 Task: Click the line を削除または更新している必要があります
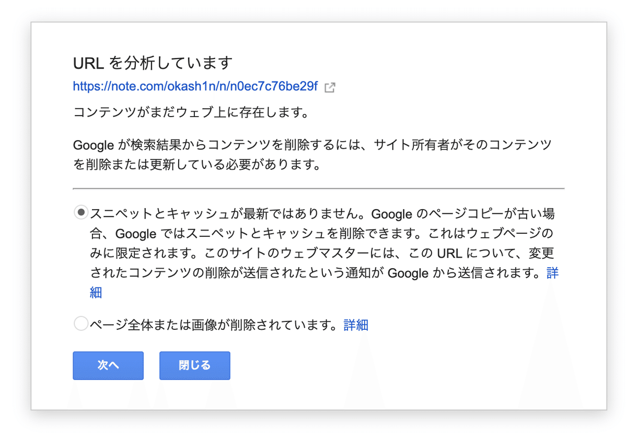[x=196, y=165]
